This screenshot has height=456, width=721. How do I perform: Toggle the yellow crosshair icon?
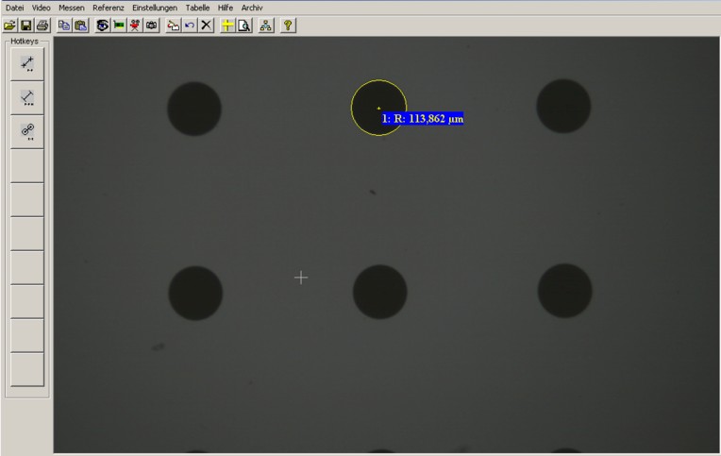(227, 25)
